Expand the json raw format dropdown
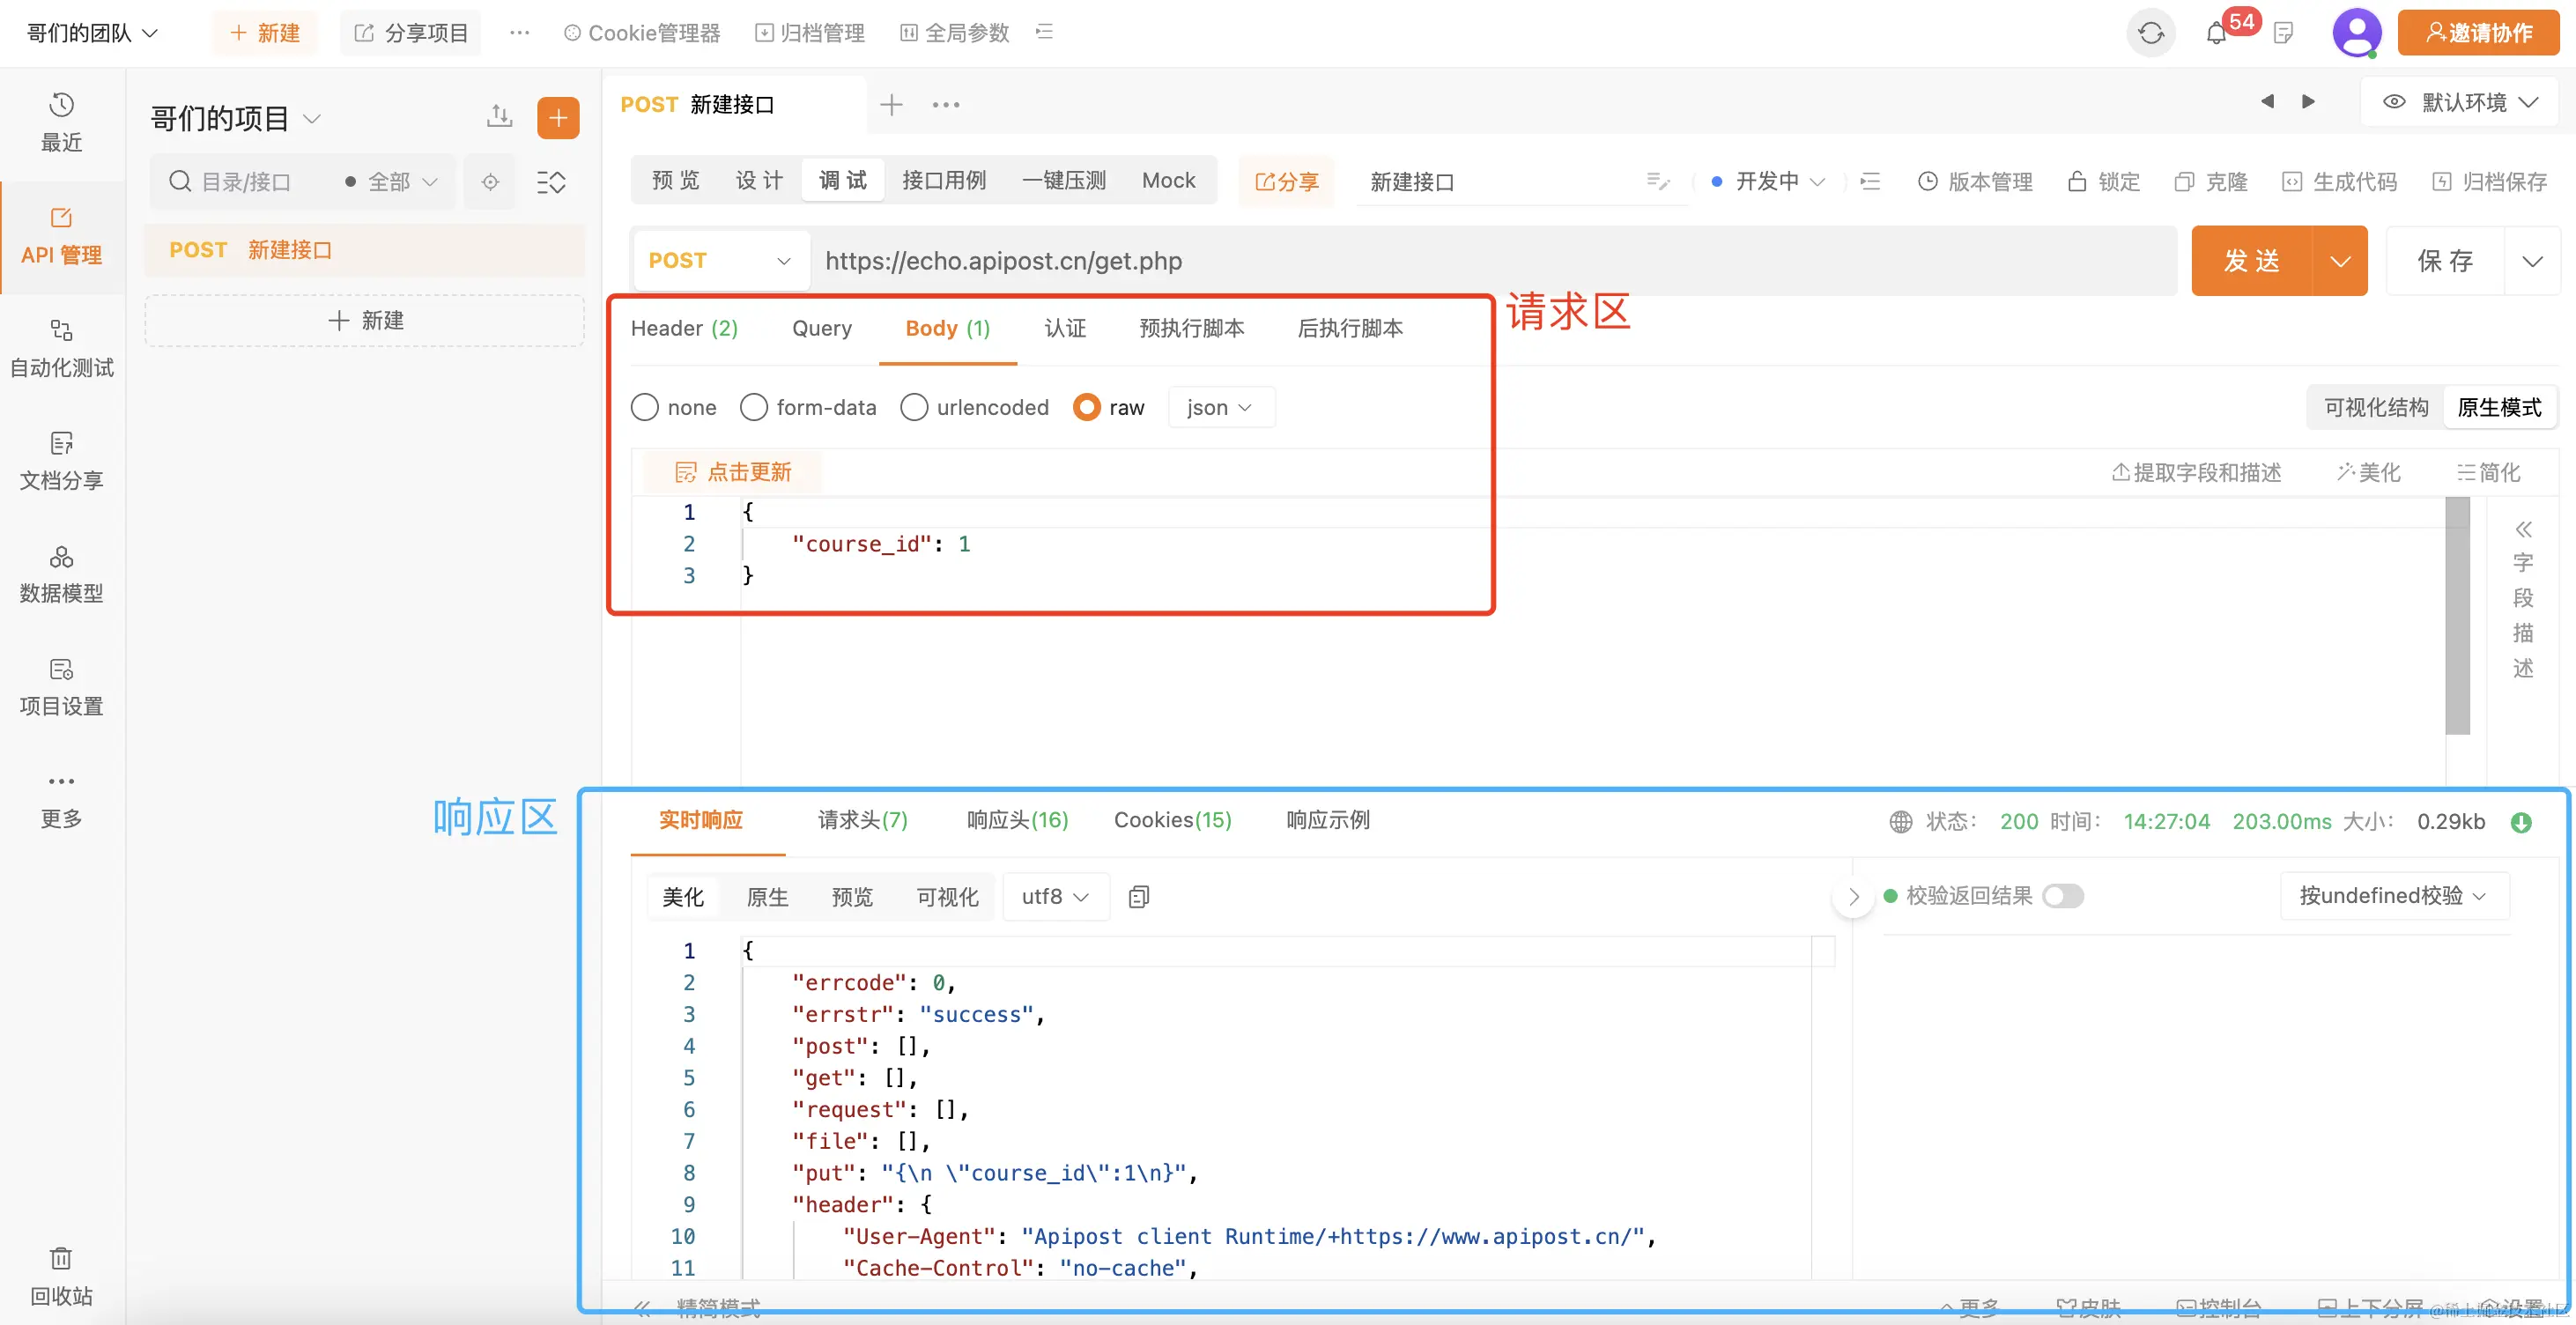2576x1325 pixels. tap(1220, 407)
